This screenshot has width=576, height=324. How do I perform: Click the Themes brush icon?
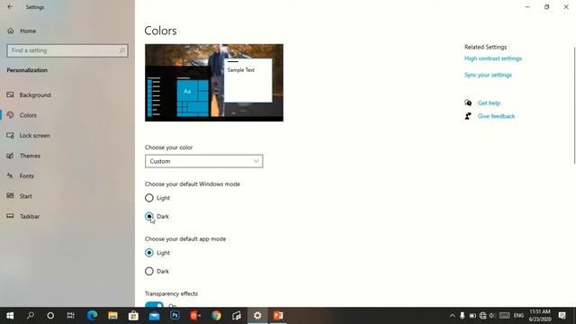click(10, 156)
